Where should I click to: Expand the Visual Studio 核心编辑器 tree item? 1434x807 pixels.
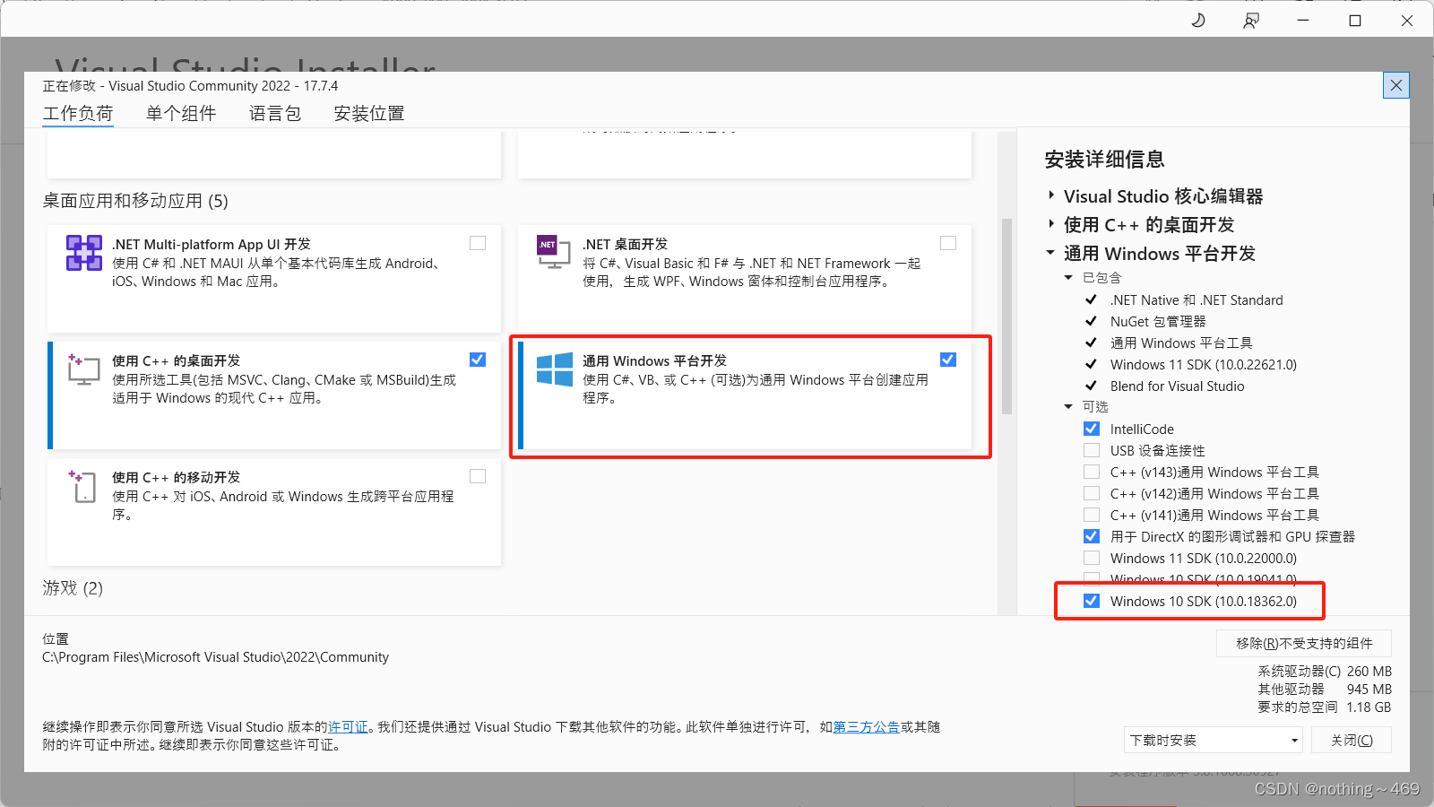tap(1052, 195)
